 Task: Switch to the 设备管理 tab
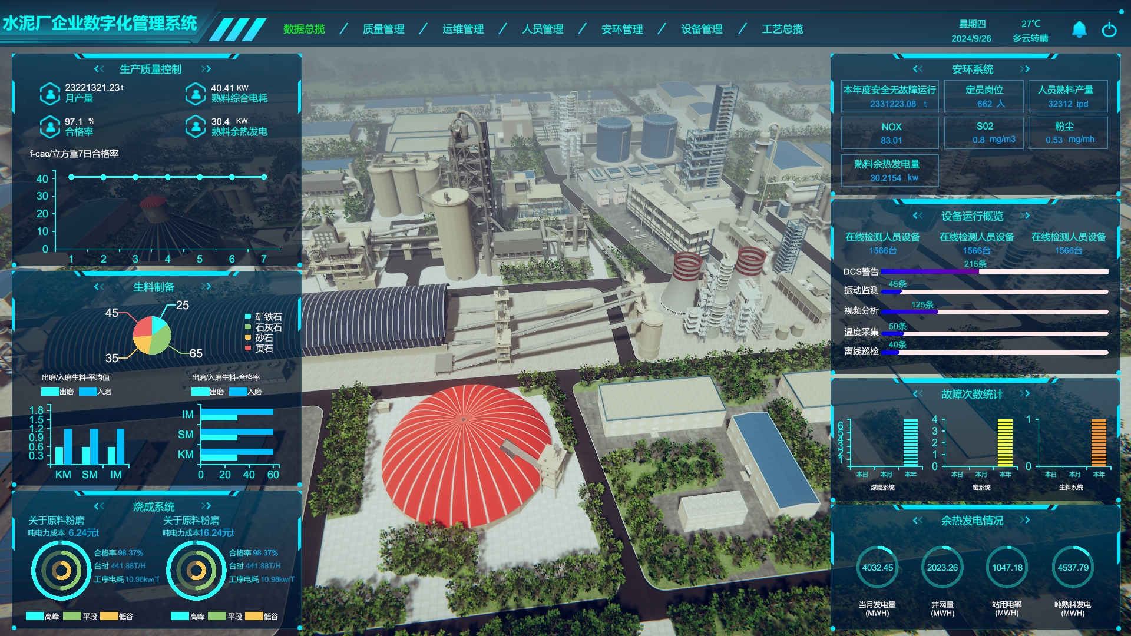(x=702, y=29)
